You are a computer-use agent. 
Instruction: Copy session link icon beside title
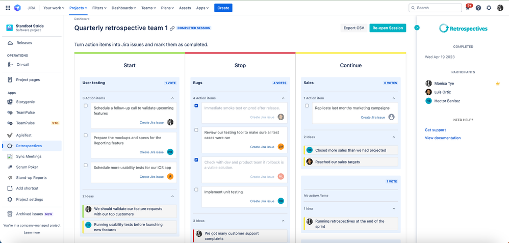pos(172,28)
